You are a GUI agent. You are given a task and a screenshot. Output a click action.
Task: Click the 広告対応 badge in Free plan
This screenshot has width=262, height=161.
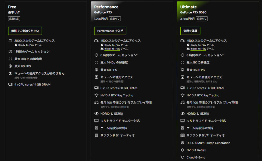(14, 19)
